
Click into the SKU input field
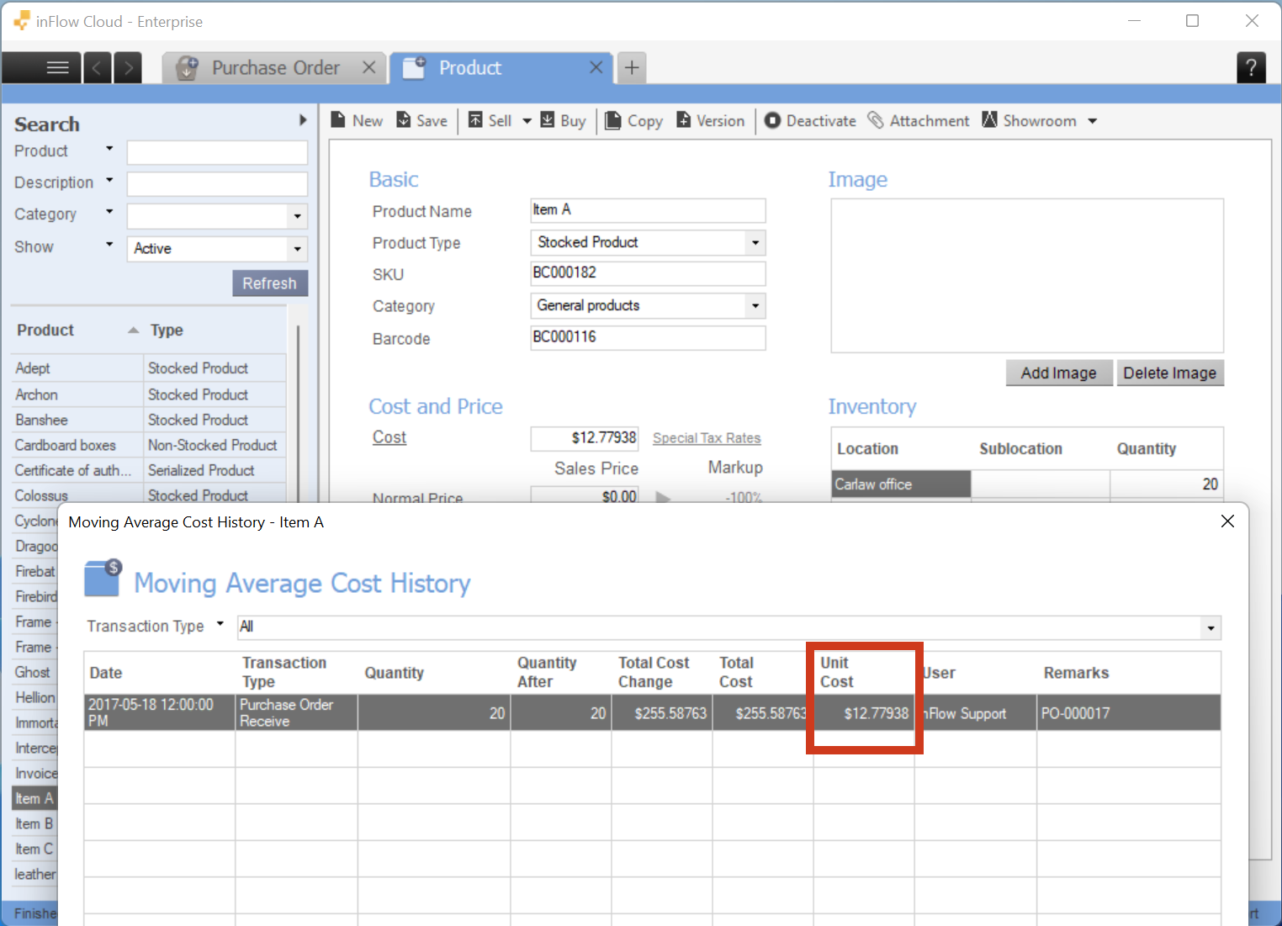647,273
